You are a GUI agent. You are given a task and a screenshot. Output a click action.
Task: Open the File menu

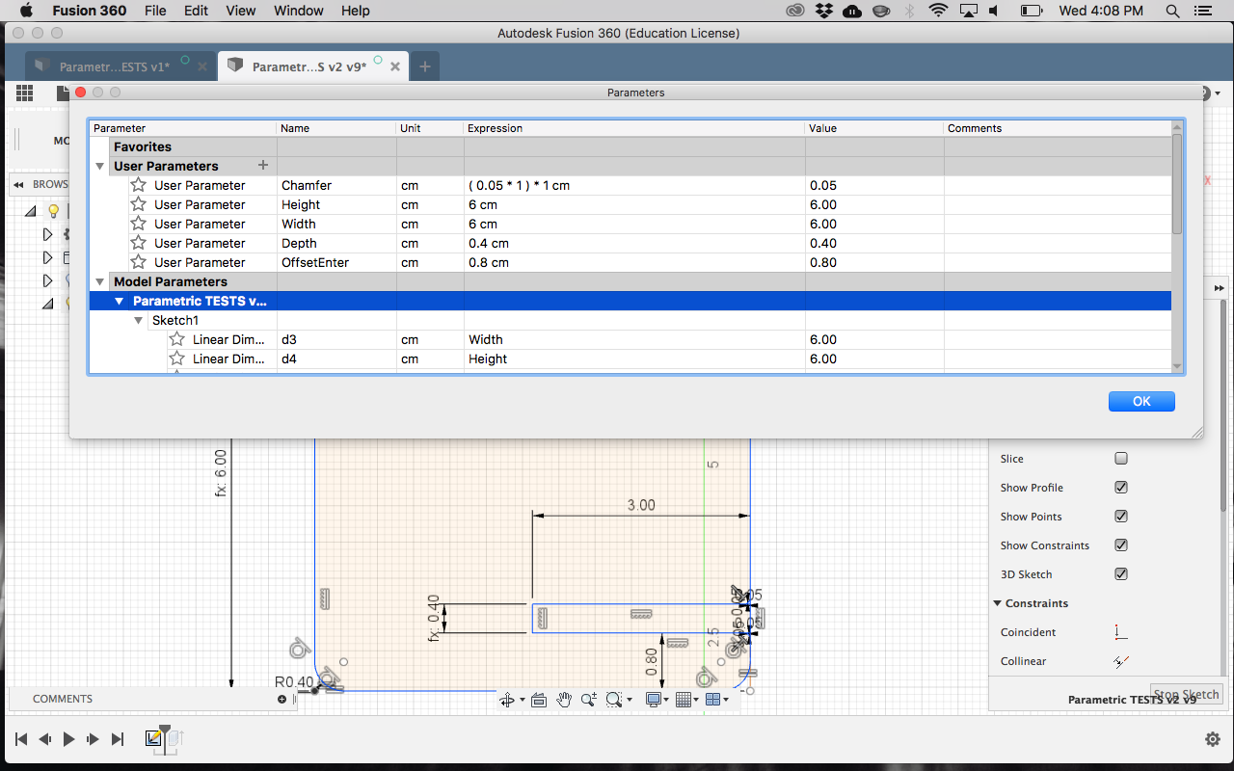[155, 11]
